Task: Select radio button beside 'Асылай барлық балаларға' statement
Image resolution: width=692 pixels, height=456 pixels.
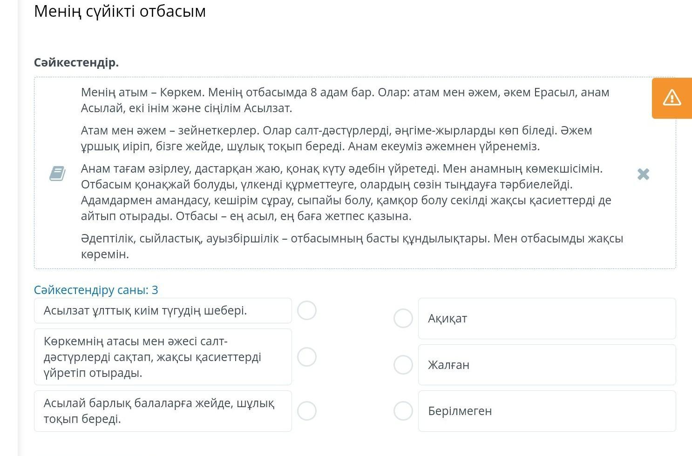Action: 307,411
